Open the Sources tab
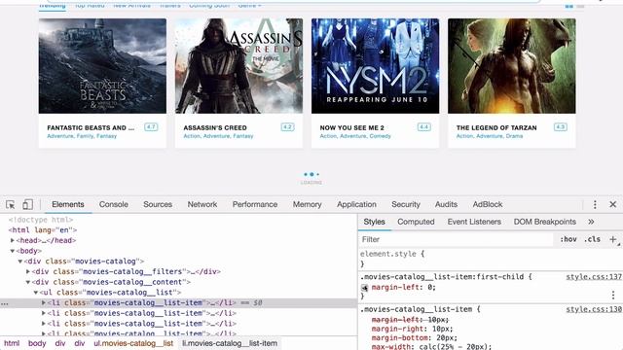 (x=158, y=204)
